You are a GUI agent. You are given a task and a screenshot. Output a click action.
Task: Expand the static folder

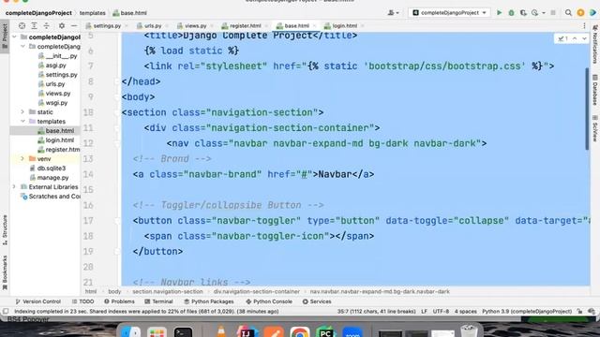[22, 112]
